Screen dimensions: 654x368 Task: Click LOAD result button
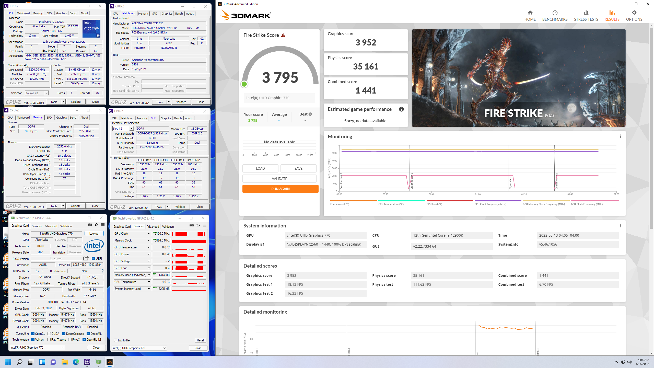pos(261,168)
